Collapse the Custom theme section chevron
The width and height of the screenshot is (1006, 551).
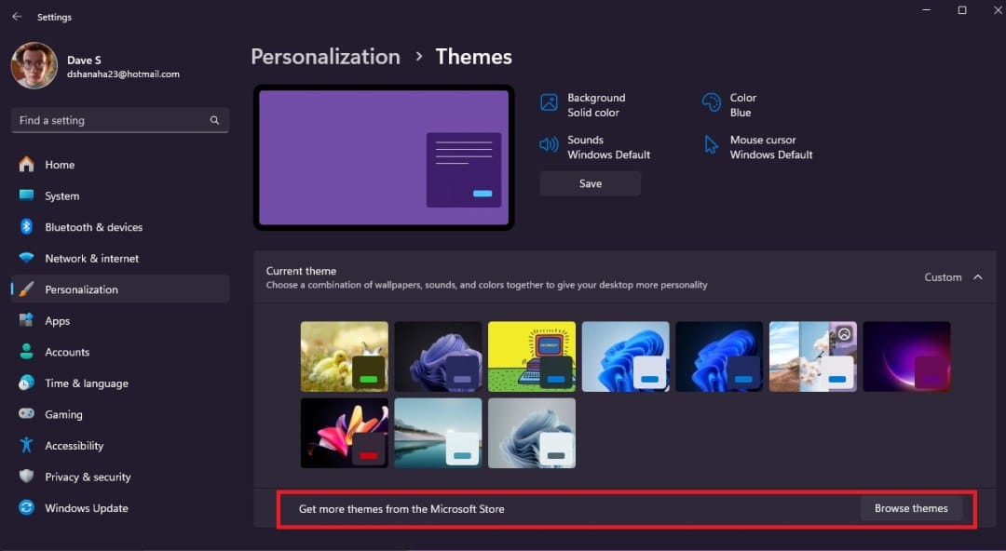coord(976,276)
